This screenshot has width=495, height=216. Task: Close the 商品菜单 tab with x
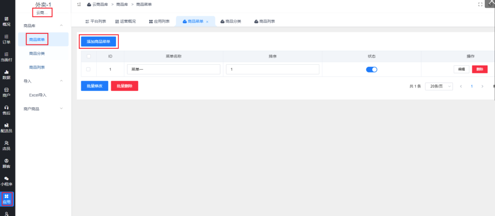[207, 22]
